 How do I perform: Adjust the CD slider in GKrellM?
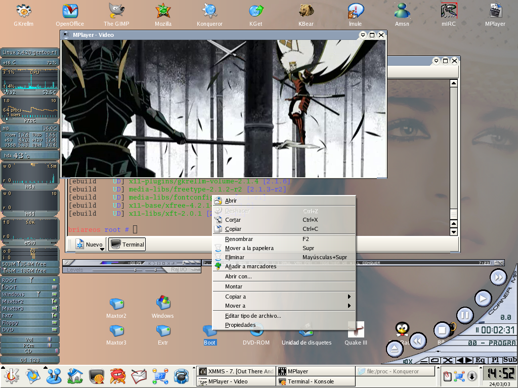coord(56,351)
